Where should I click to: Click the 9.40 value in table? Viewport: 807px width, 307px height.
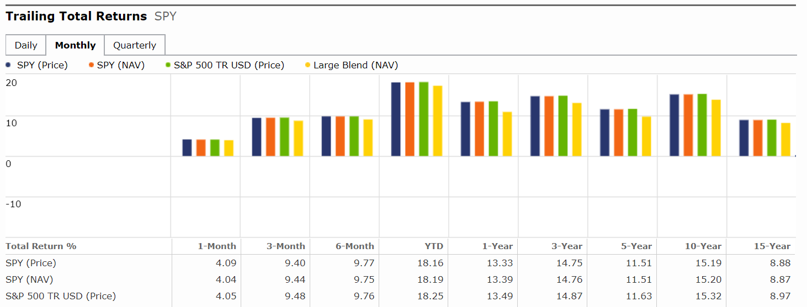click(x=295, y=263)
